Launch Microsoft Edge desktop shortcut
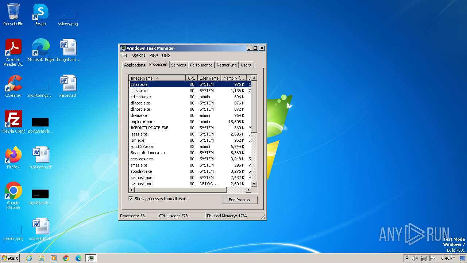The width and height of the screenshot is (467, 263). click(x=40, y=50)
